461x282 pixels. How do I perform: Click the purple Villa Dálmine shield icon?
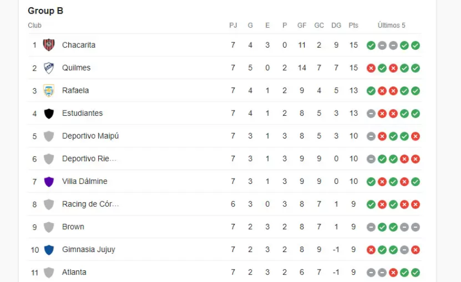(x=49, y=182)
